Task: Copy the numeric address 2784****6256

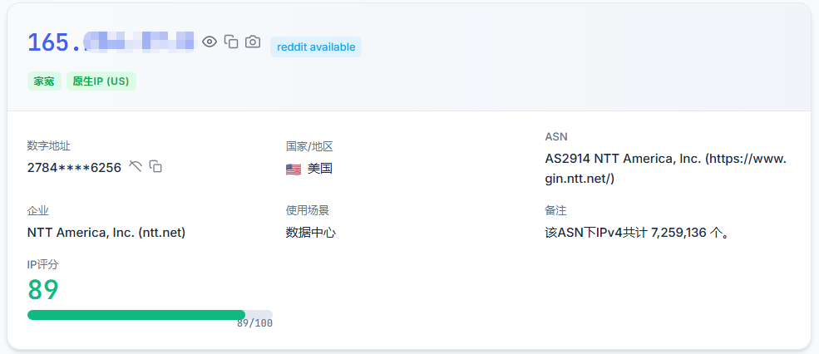Action: tap(155, 166)
